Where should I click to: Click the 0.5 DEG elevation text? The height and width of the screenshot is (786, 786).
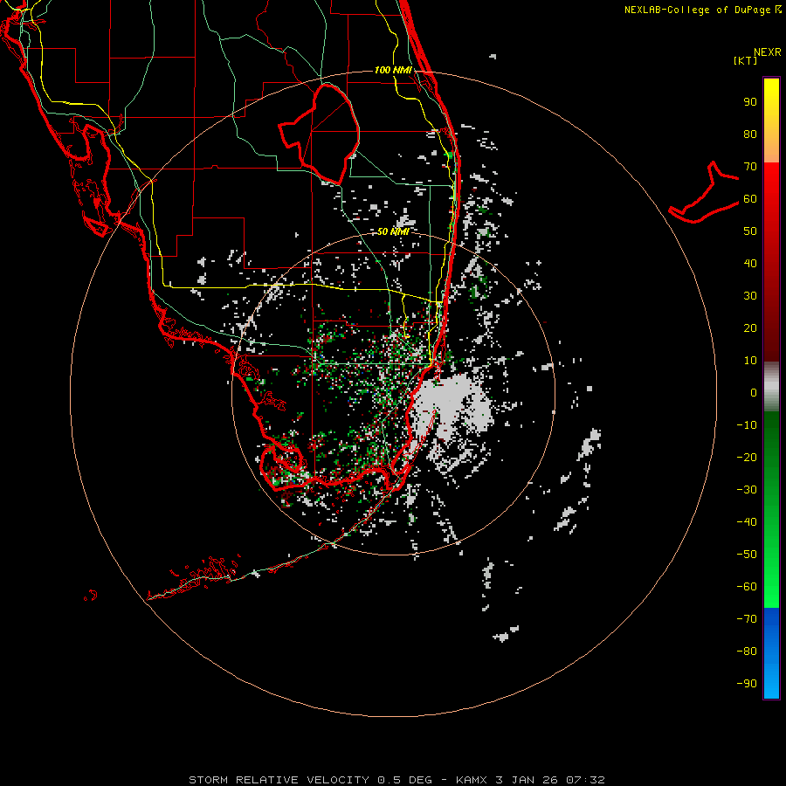[x=404, y=780]
